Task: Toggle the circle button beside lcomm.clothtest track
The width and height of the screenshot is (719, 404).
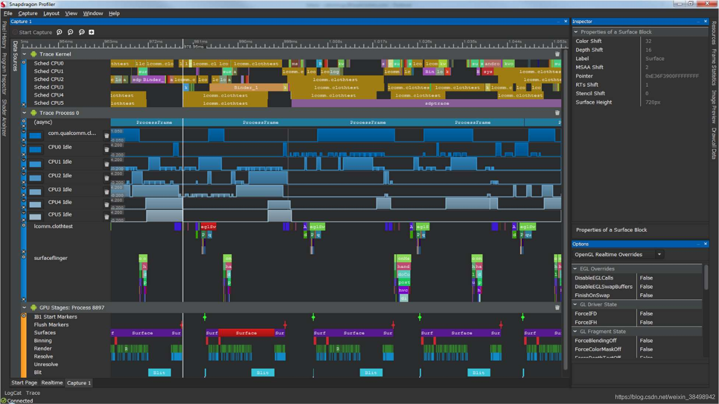Action: (x=24, y=225)
